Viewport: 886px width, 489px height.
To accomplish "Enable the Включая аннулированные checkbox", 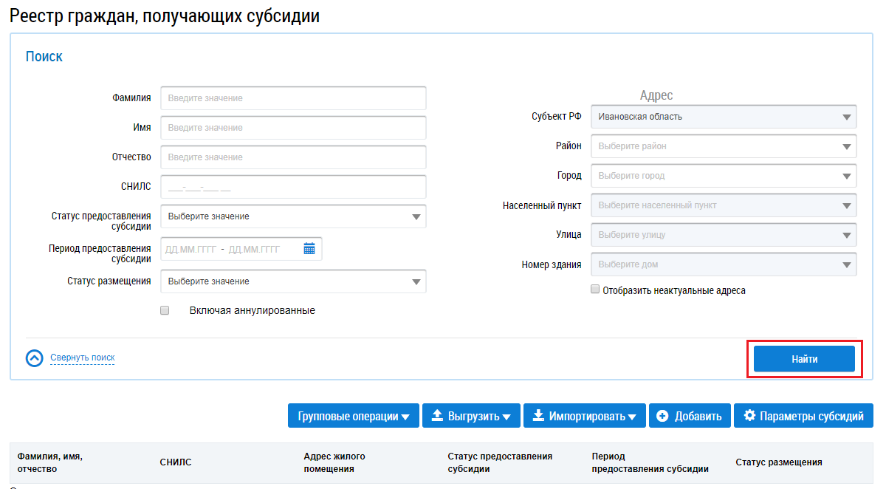I will click(x=165, y=311).
